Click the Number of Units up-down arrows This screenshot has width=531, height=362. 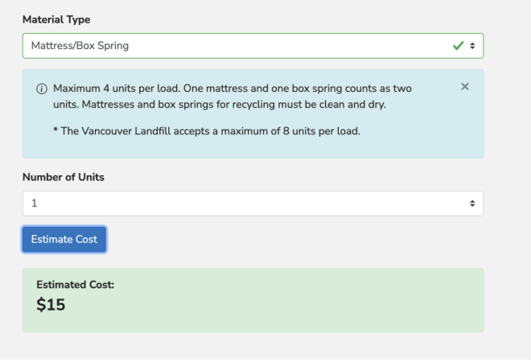(472, 204)
